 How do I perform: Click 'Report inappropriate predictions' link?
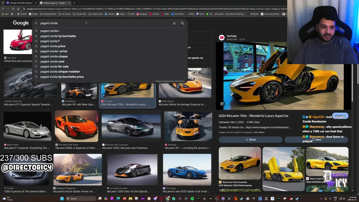(170, 81)
